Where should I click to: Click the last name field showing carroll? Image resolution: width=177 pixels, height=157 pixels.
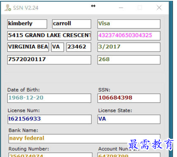72,24
